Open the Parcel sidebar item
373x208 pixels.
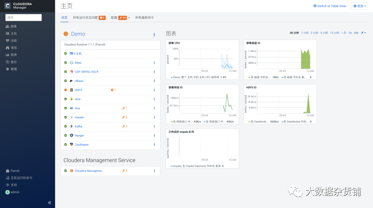(x=13, y=171)
